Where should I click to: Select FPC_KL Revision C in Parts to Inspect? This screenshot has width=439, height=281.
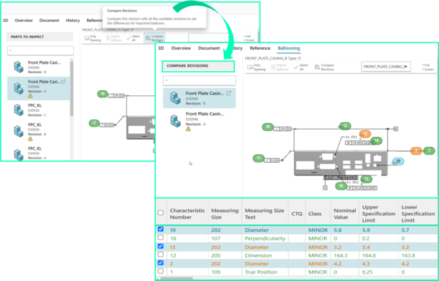38,110
